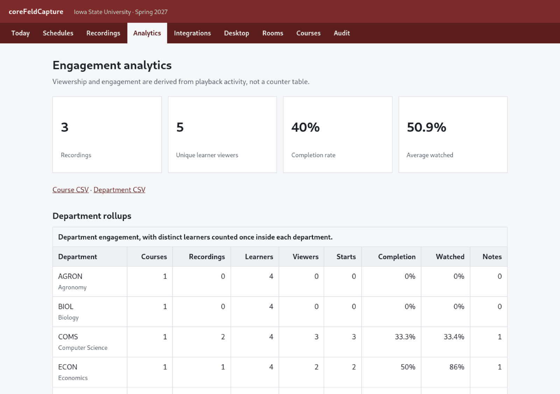Image resolution: width=560 pixels, height=394 pixels.
Task: Click the Computer Science subtitle text
Action: coord(83,348)
